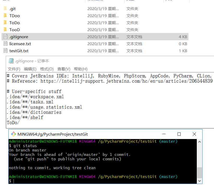The image size is (214, 185).
Task: Click the ToDo/ line in Notepad
Action: (13, 123)
